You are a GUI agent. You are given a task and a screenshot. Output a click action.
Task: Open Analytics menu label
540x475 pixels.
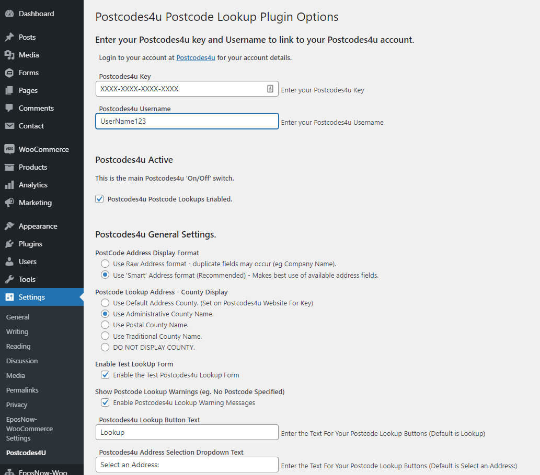click(33, 185)
